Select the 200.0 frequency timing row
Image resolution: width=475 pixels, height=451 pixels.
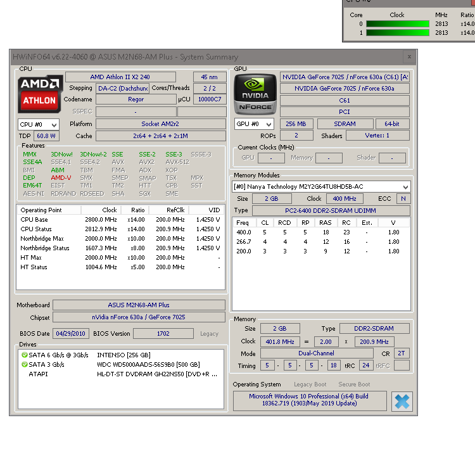321,251
